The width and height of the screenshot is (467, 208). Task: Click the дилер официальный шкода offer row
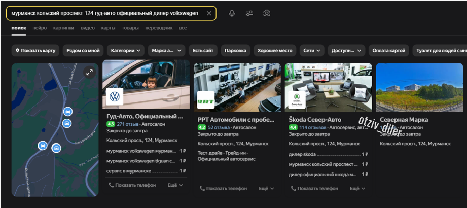(x=329, y=175)
